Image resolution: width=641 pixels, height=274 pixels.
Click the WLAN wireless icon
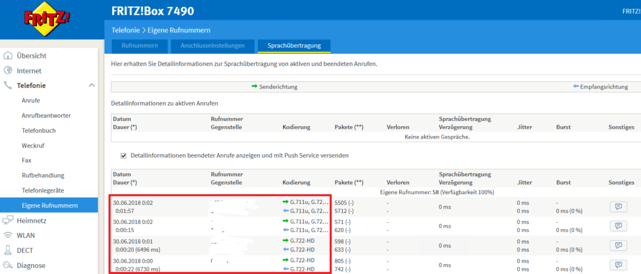pyautogui.click(x=8, y=235)
